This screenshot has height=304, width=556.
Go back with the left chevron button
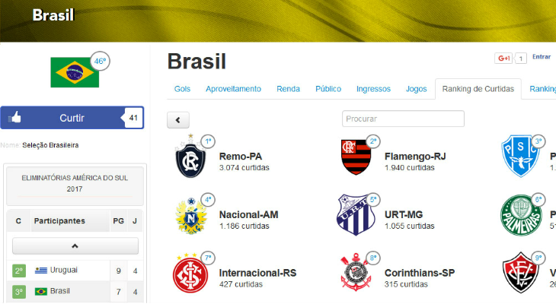(x=178, y=120)
